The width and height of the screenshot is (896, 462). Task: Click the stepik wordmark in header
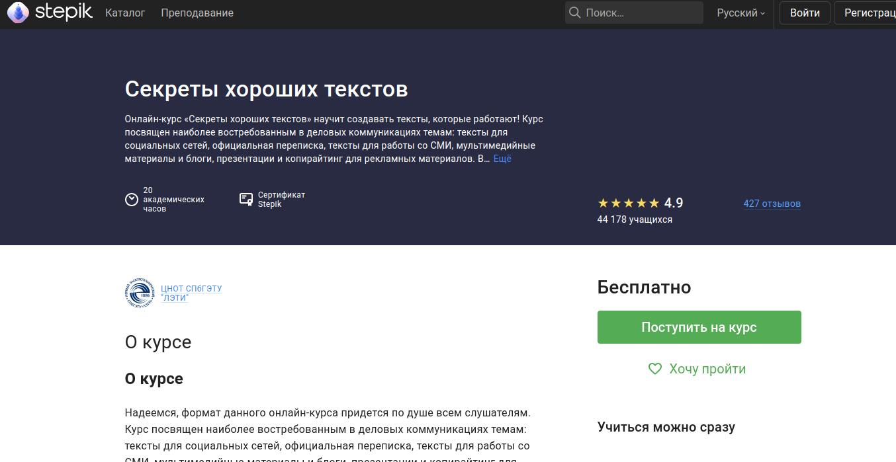pyautogui.click(x=64, y=13)
